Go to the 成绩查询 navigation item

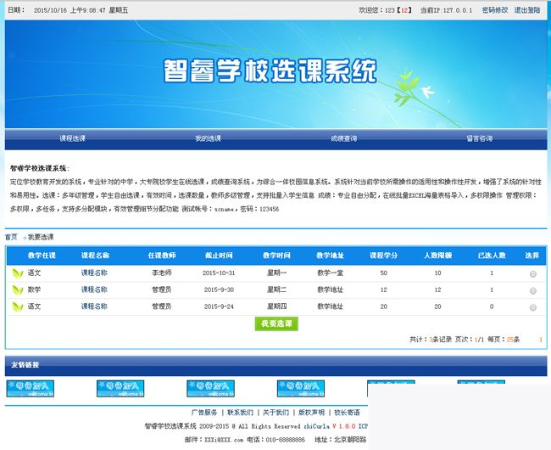click(343, 138)
